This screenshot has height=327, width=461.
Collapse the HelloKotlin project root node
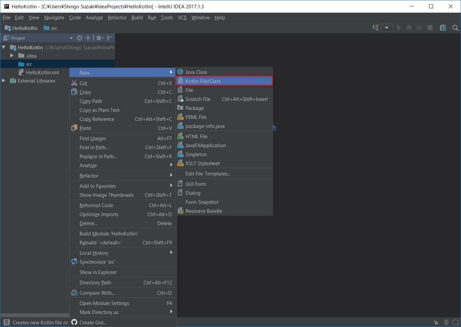click(4, 47)
